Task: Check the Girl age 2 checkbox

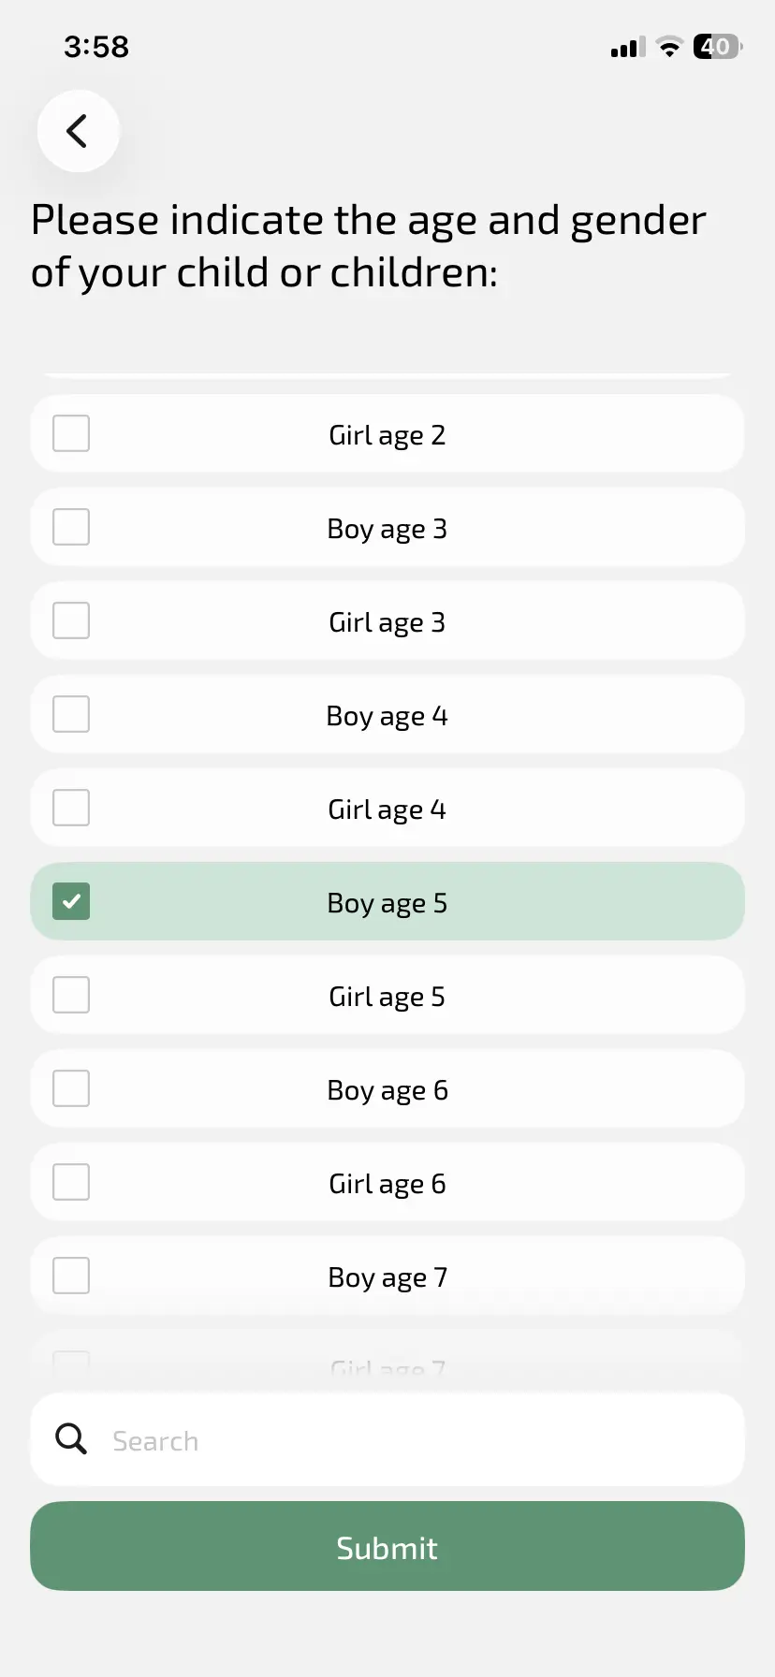Action: 71,433
